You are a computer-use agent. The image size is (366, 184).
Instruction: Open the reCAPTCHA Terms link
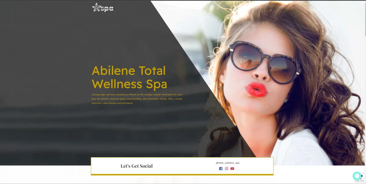tap(362, 181)
